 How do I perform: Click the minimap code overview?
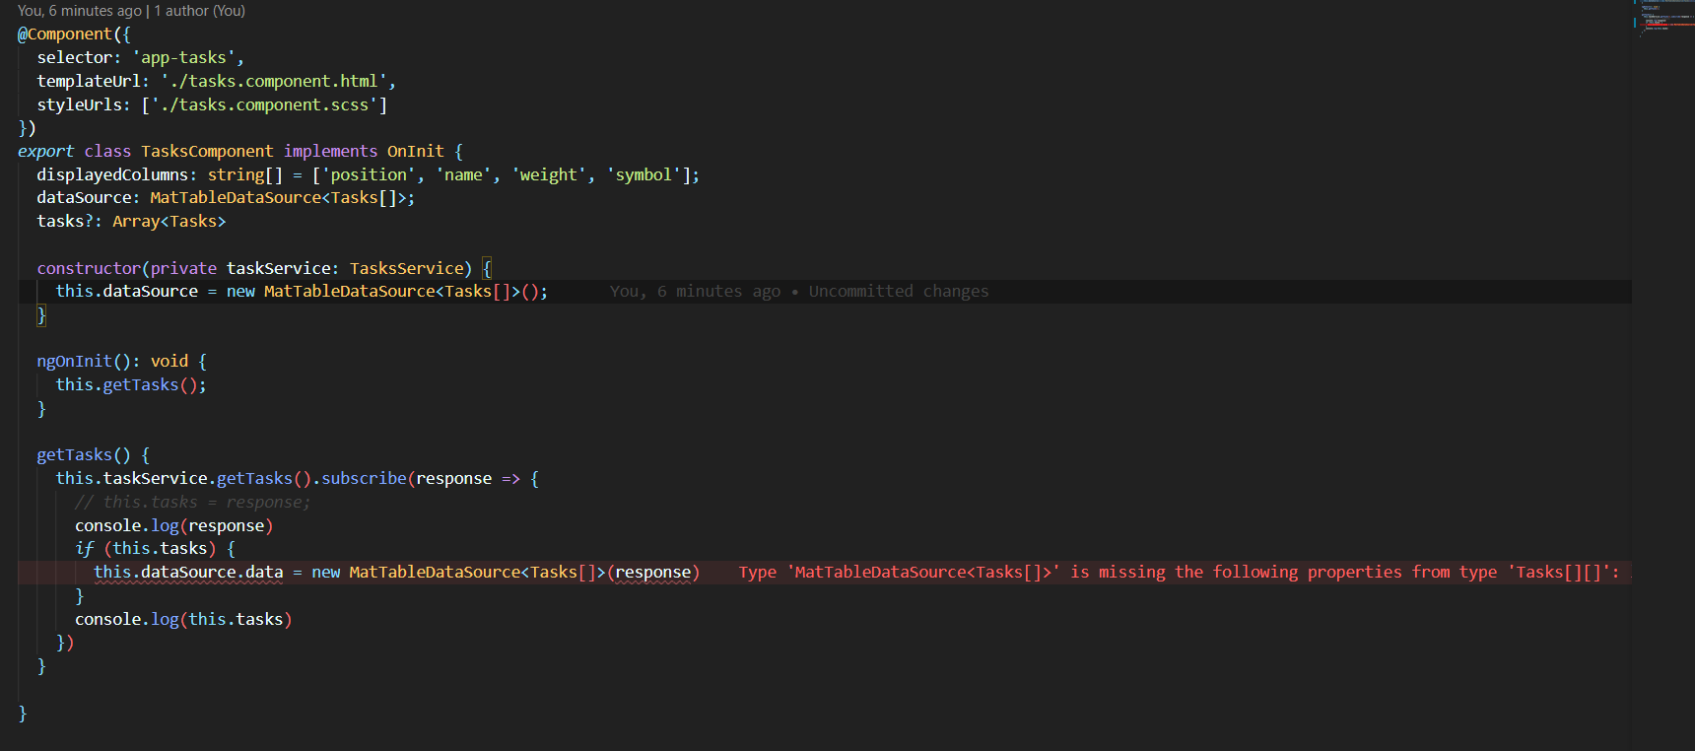tap(1664, 18)
